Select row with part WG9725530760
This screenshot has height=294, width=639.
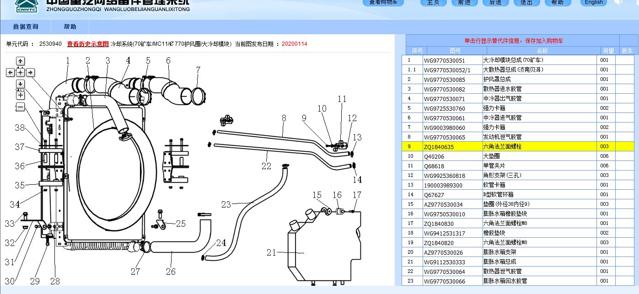point(518,108)
